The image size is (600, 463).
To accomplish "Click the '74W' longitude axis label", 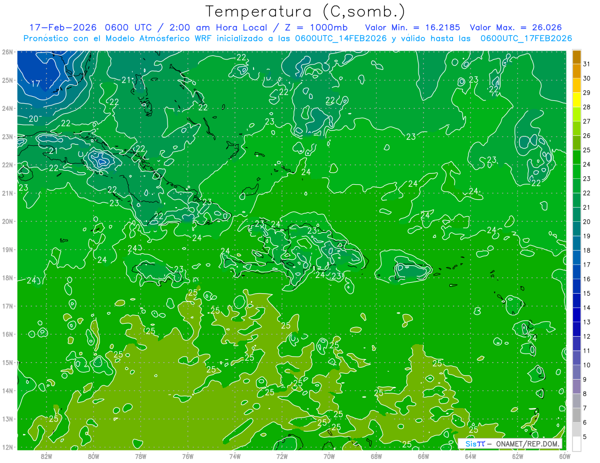I will tap(235, 456).
